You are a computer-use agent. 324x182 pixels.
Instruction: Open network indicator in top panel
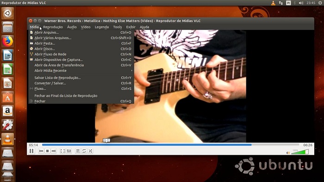click(280, 3)
